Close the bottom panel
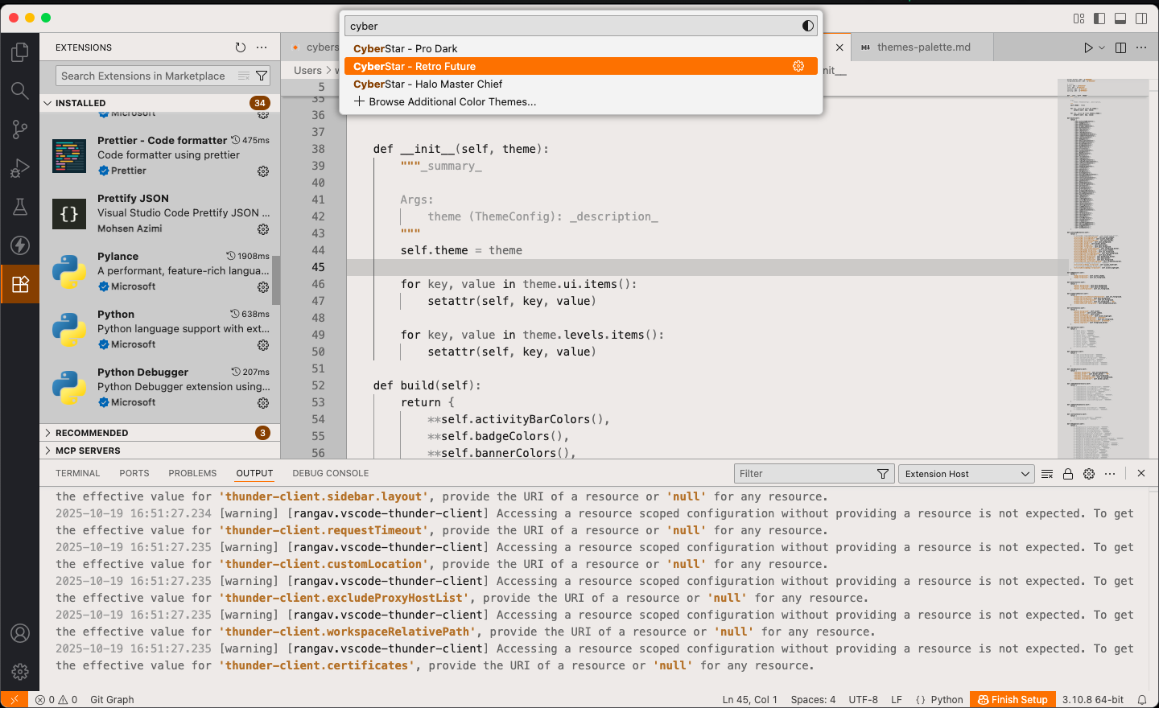Screen dimensions: 1159x708 (x=1141, y=474)
